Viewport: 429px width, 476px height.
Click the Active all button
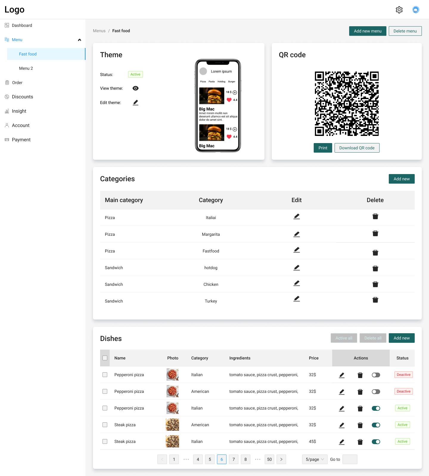(x=344, y=338)
